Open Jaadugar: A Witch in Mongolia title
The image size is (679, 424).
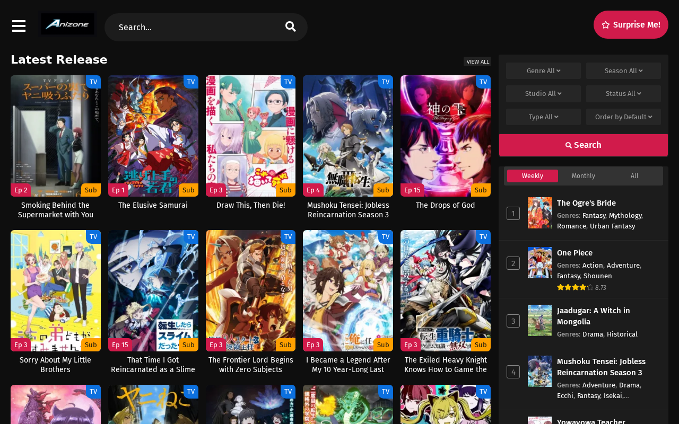(x=594, y=316)
